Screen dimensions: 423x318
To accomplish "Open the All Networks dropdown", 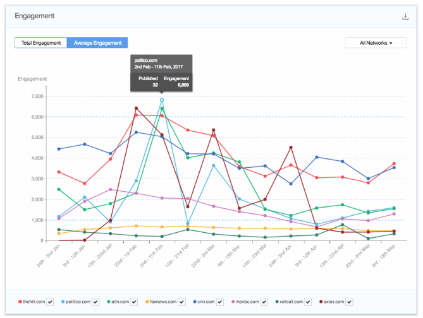I will click(376, 43).
